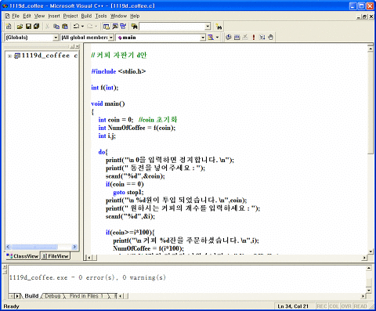Switch to the FileView tab

[x=56, y=256]
